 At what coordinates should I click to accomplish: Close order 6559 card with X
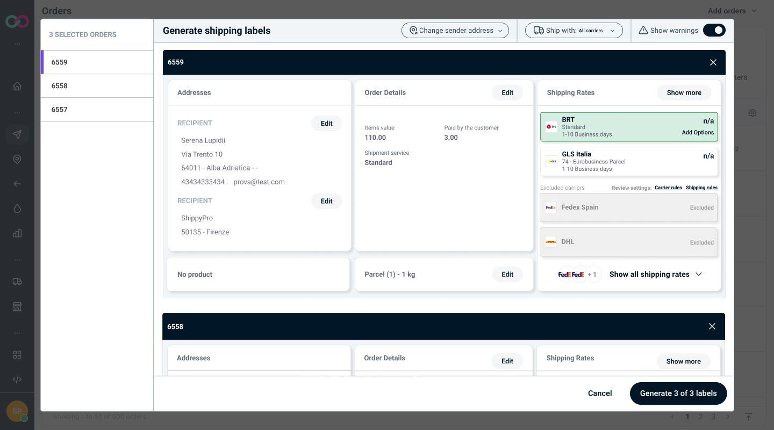click(x=713, y=62)
